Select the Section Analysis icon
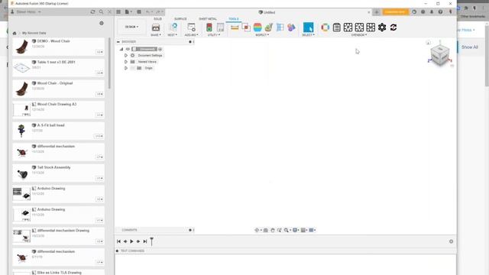The width and height of the screenshot is (489, 275). (280, 27)
